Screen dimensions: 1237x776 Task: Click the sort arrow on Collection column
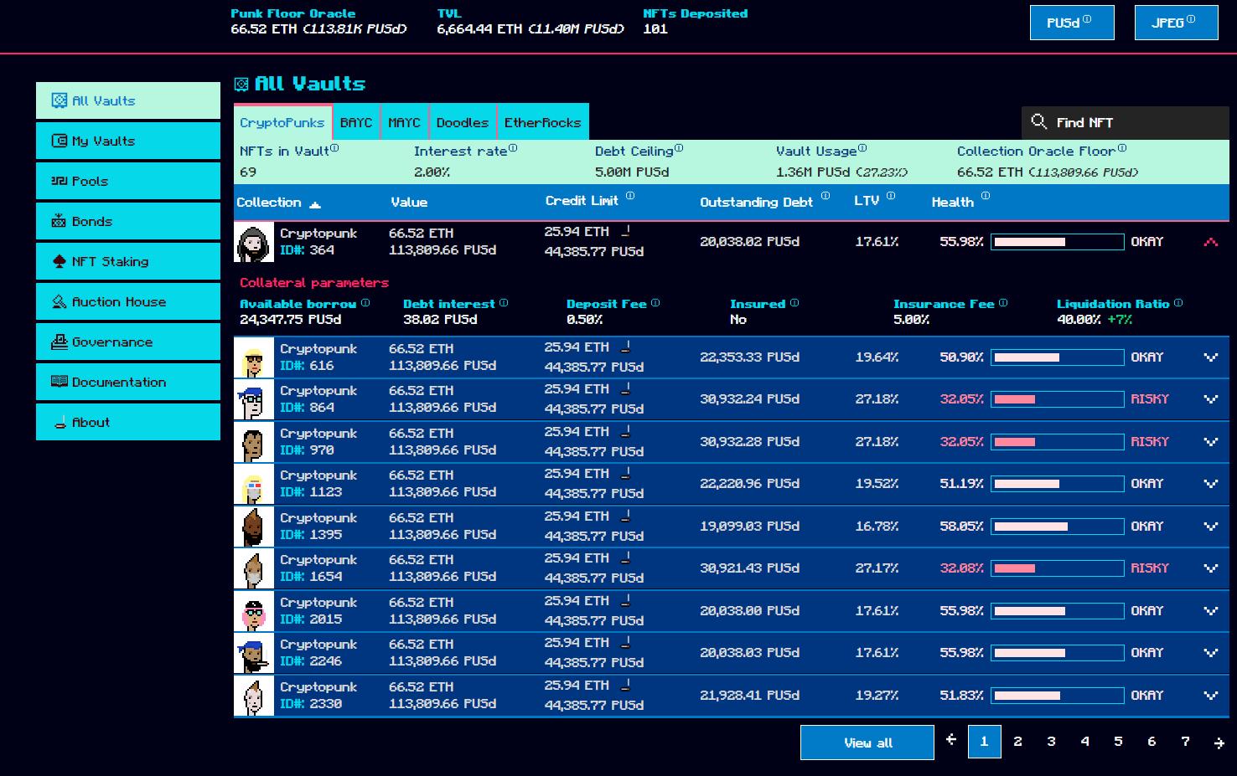pyautogui.click(x=315, y=204)
